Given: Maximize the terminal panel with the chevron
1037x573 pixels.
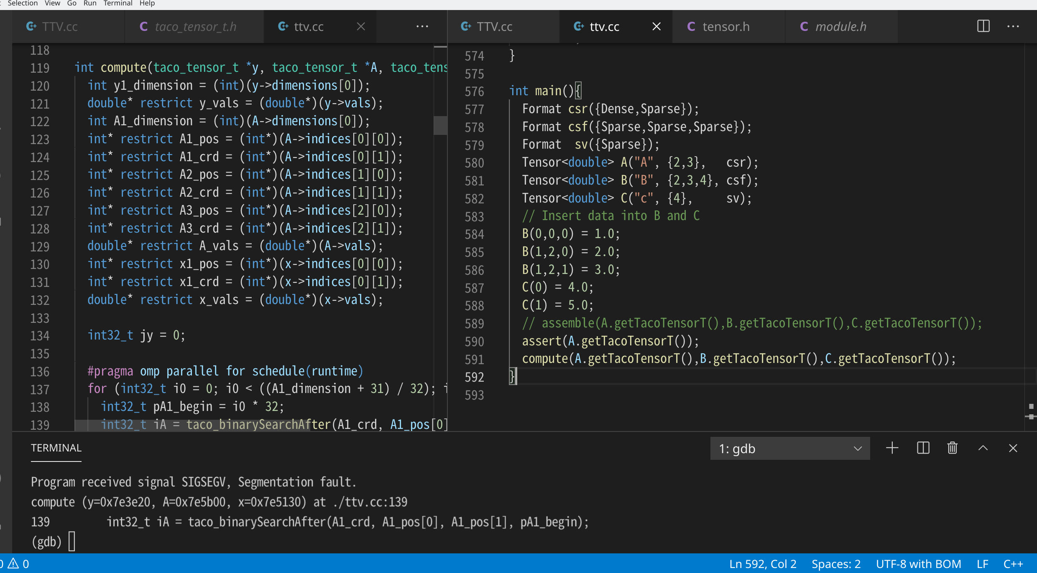Looking at the screenshot, I should click(x=983, y=448).
